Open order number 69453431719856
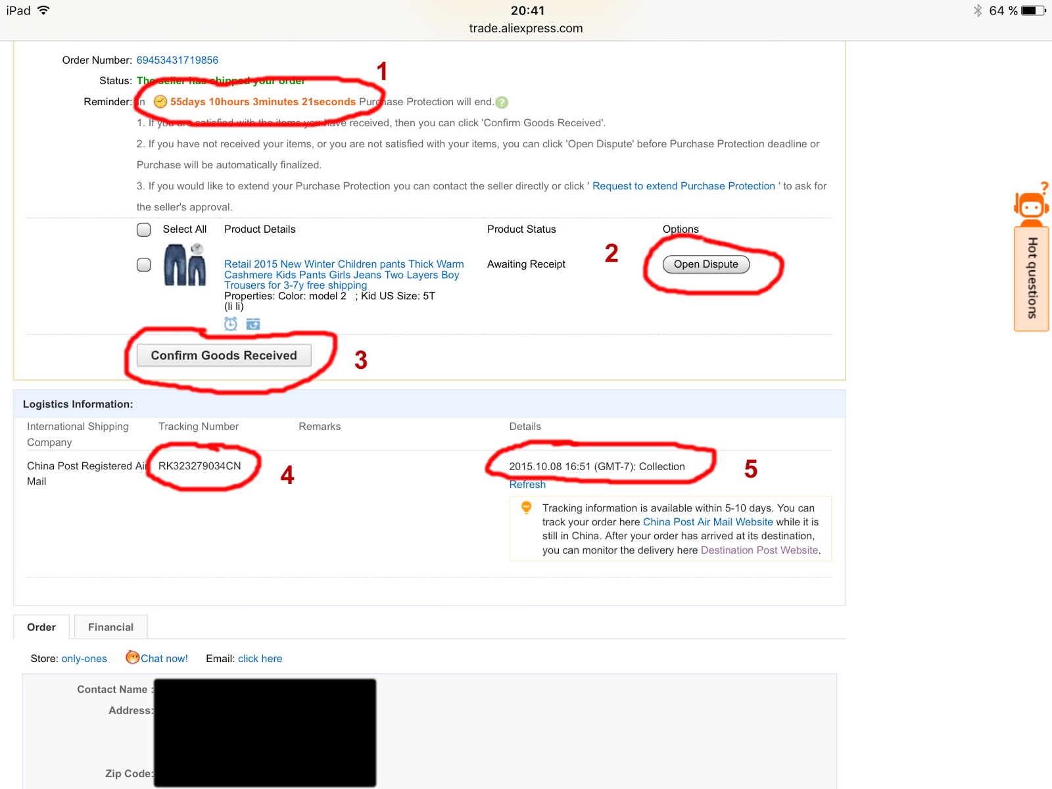This screenshot has width=1052, height=789. [178, 60]
